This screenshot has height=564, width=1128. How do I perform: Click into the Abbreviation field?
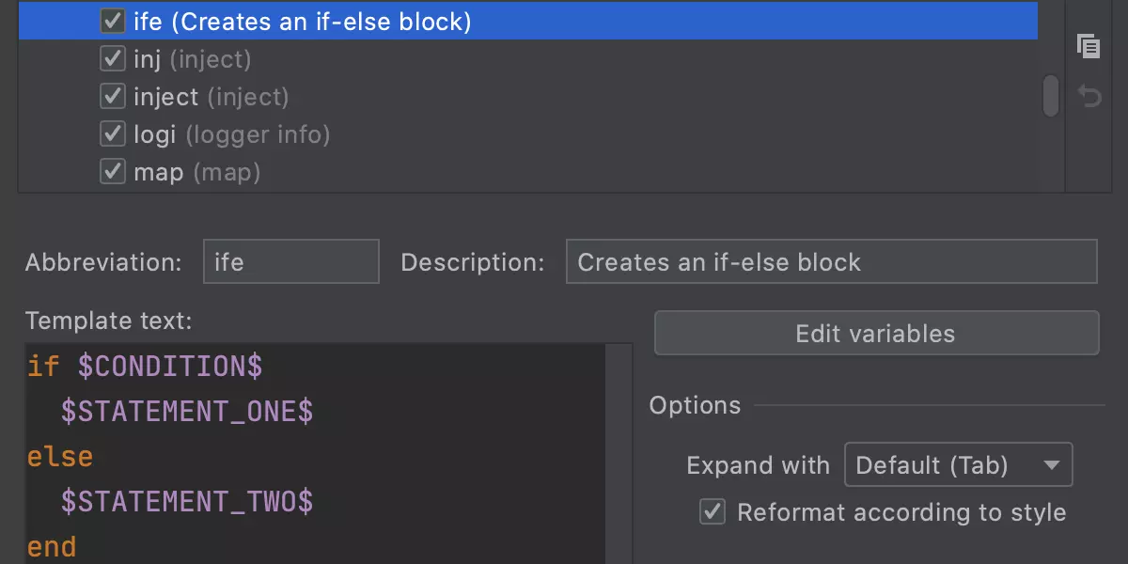click(291, 261)
